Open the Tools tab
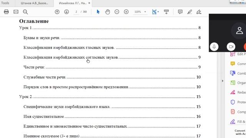Image resolution: width=246 pixels, height=138 pixels. (5, 3)
